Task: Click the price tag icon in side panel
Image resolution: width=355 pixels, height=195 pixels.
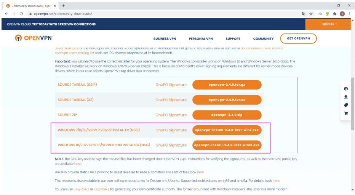Action: pyautogui.click(x=346, y=105)
